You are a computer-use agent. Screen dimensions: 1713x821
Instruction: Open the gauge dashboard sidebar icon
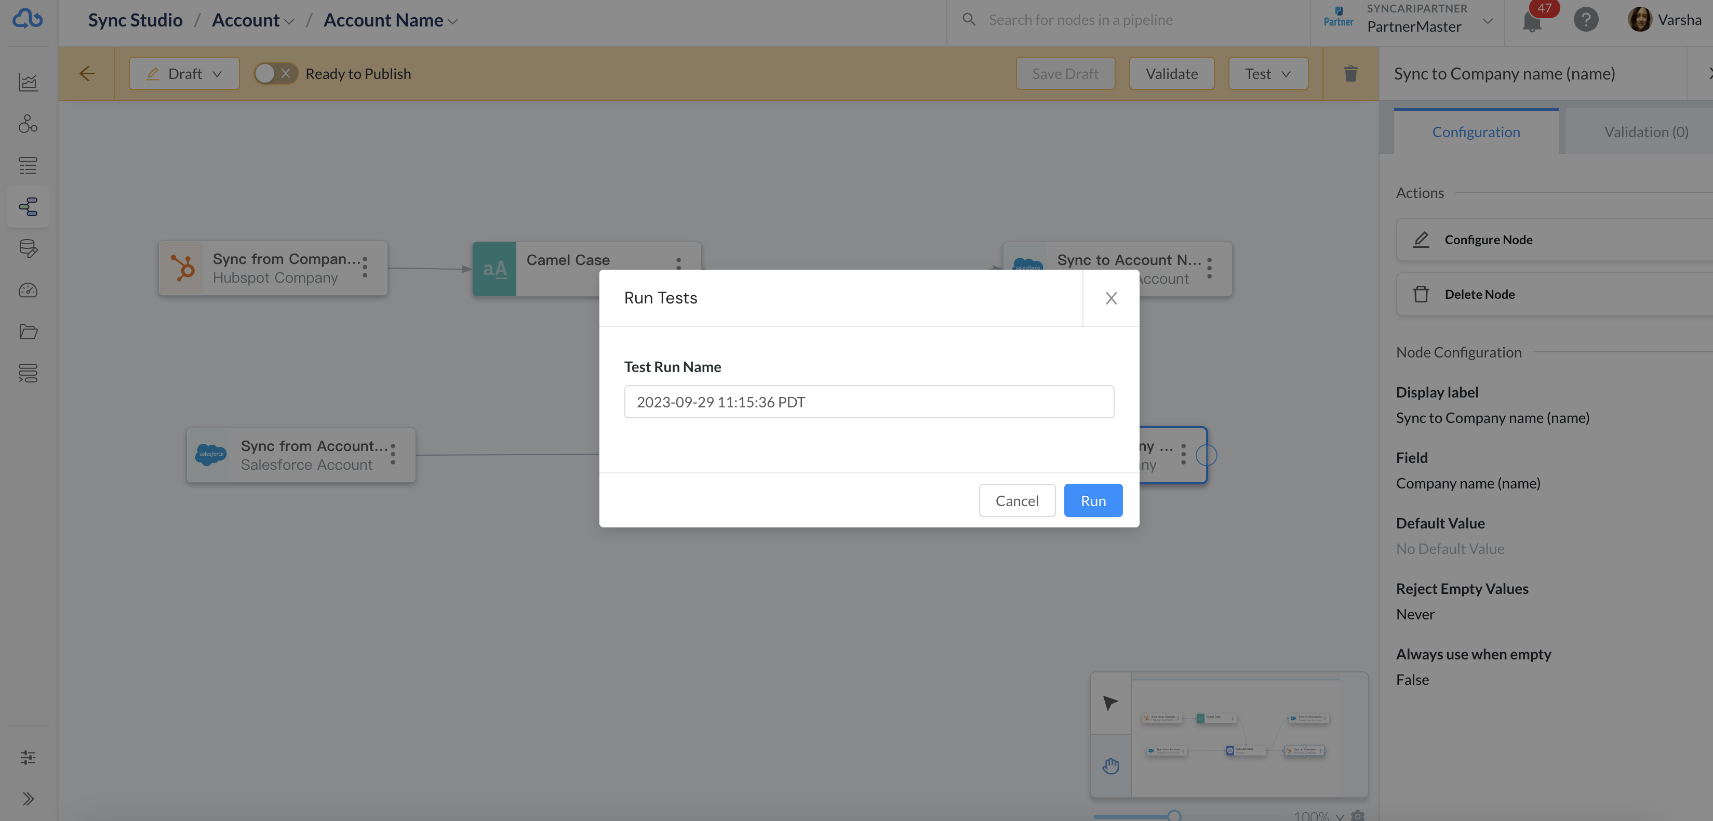[x=28, y=290]
